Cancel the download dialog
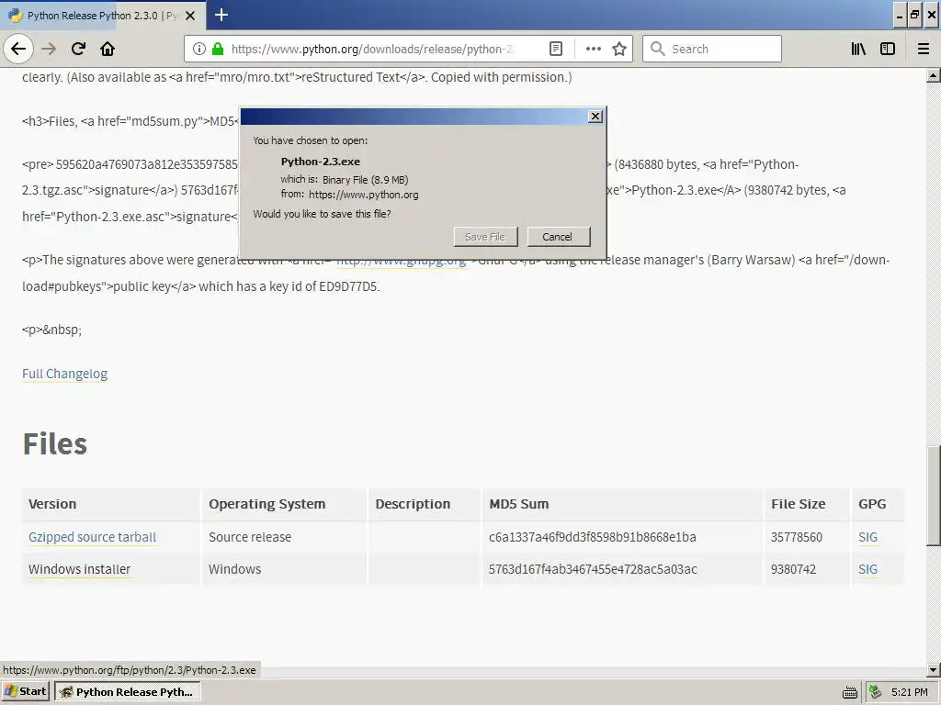 point(558,237)
